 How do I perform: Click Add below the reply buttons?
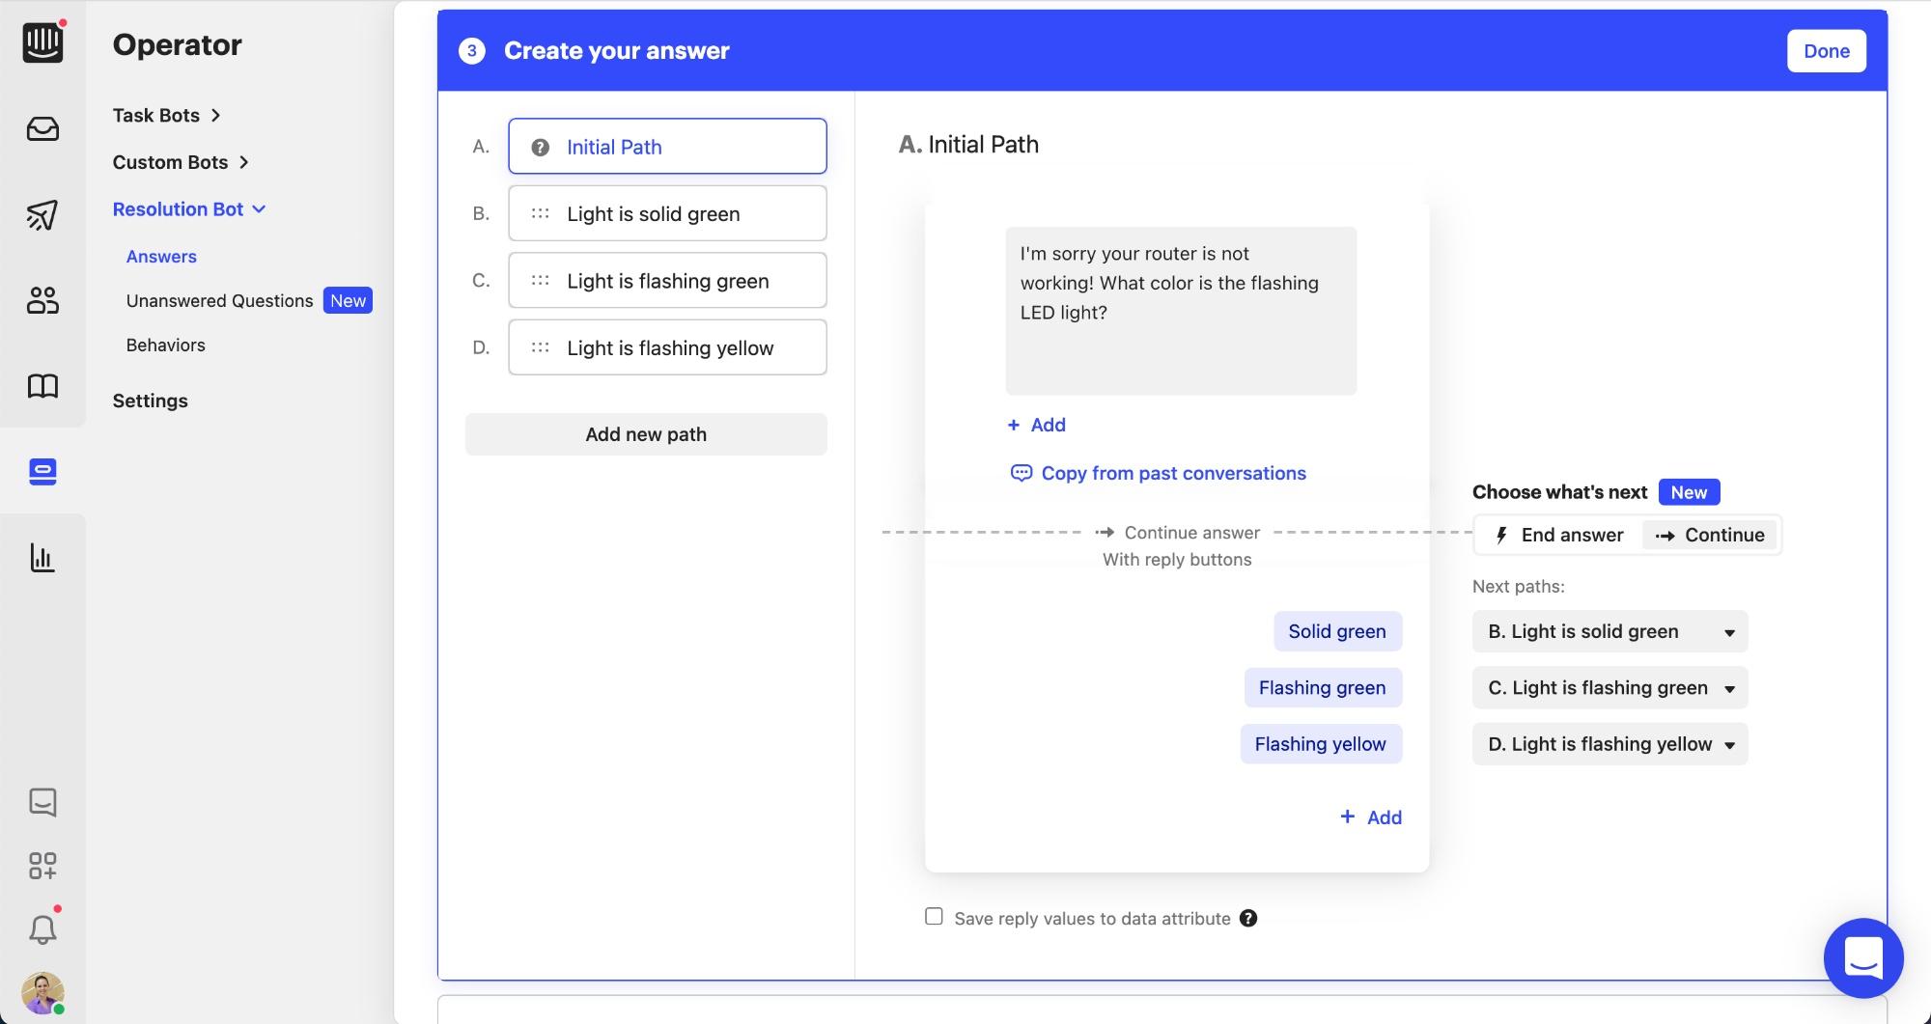(1370, 817)
